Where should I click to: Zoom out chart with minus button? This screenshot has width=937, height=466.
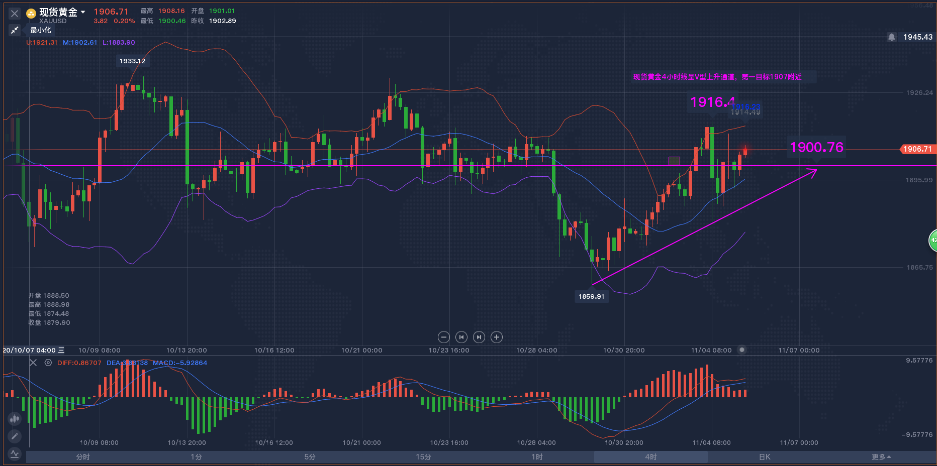click(x=443, y=337)
